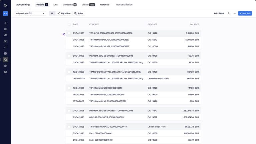Check the 15/04/2023 TRF. International row checkbox

(x=69, y=88)
